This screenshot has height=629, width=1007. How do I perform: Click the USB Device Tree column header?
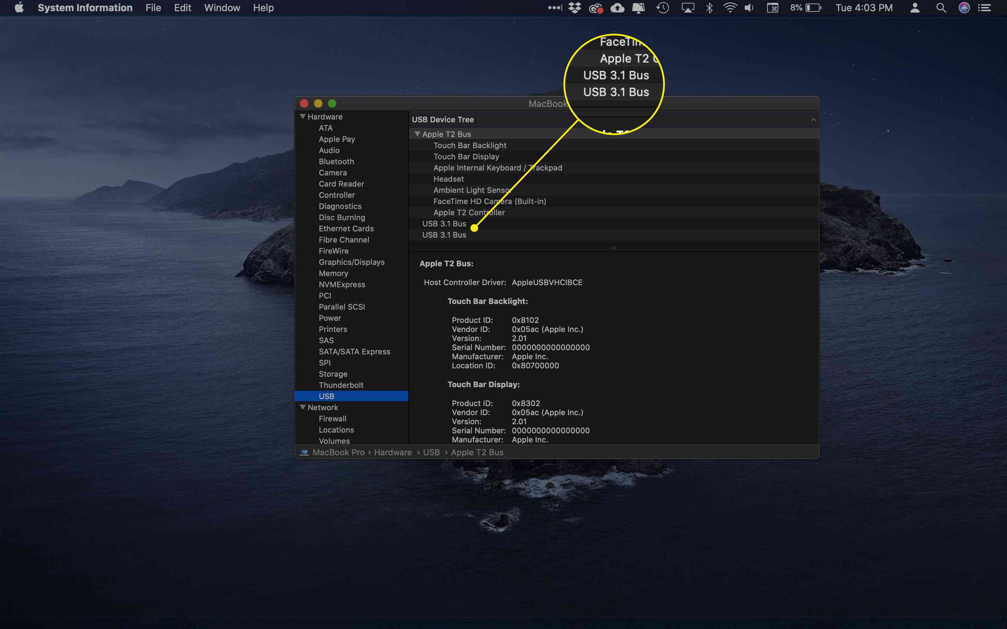coord(614,120)
